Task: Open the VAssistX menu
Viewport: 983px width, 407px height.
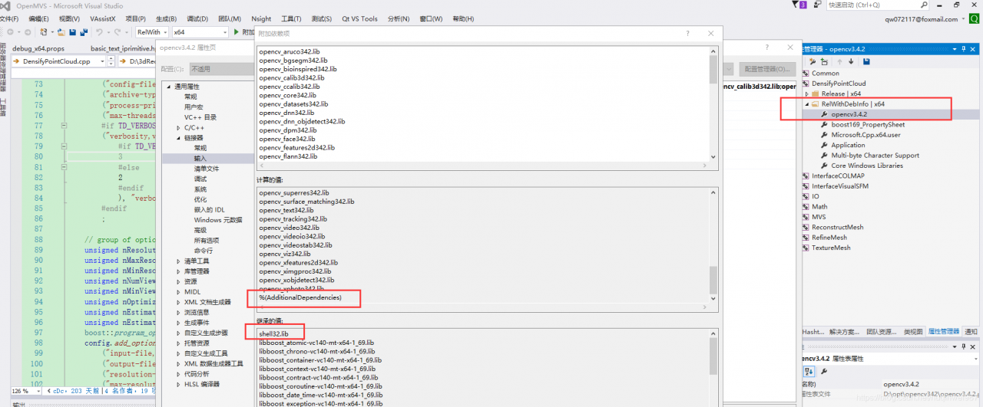Action: click(x=103, y=18)
